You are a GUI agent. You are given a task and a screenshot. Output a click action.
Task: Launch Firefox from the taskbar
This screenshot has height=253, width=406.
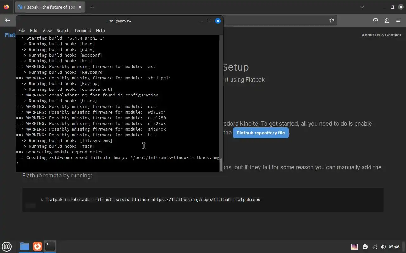pyautogui.click(x=37, y=246)
